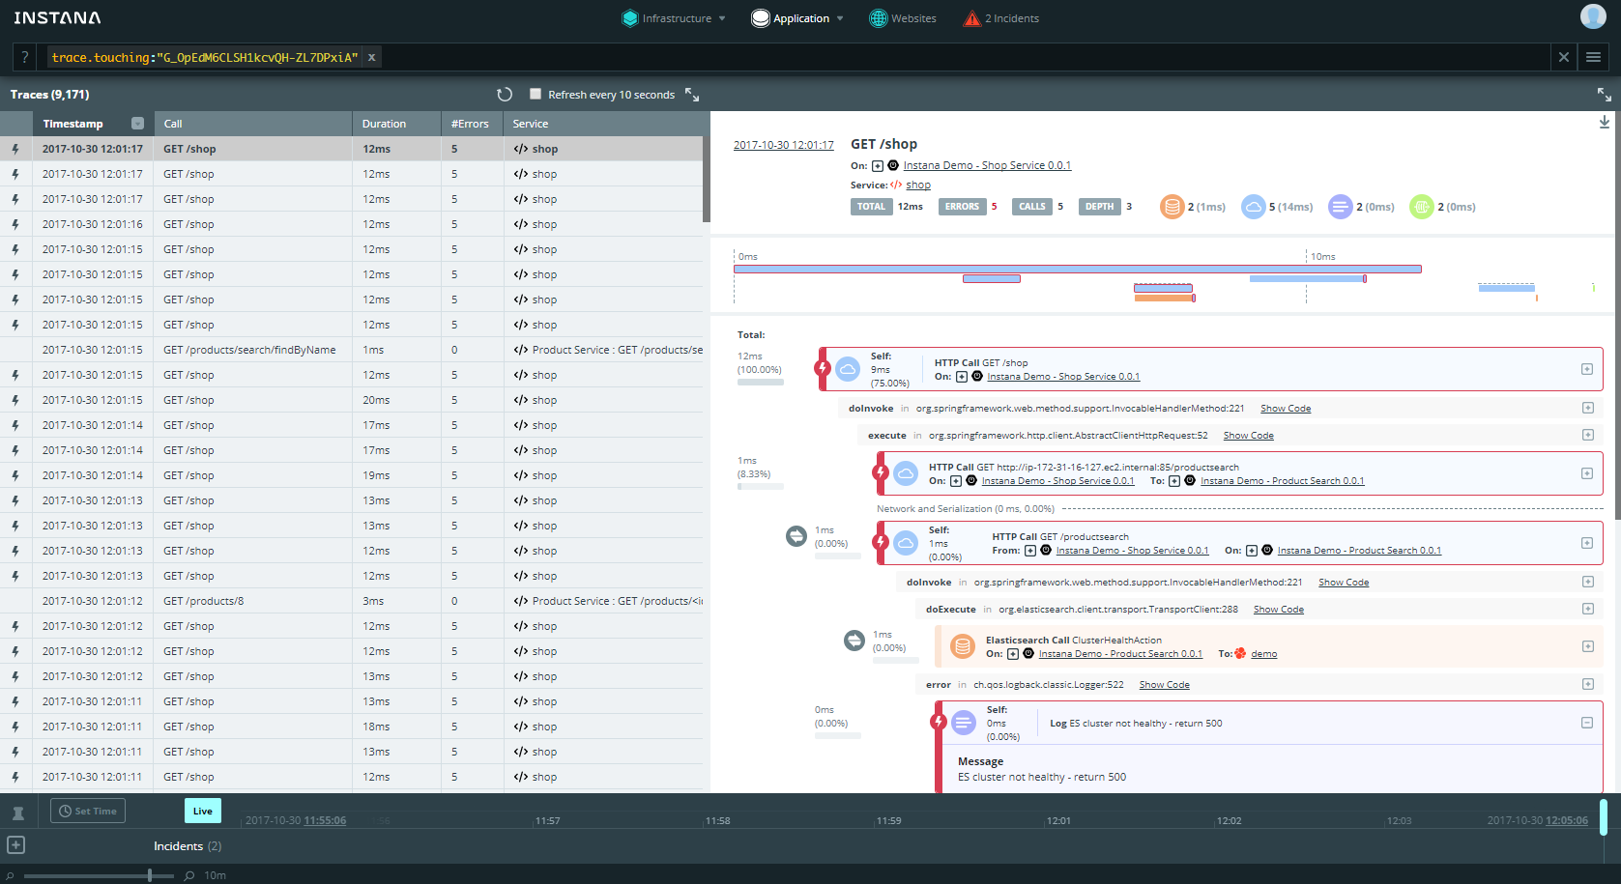The height and width of the screenshot is (884, 1621).
Task: Click the log icon on ES cluster row
Action: tap(964, 723)
